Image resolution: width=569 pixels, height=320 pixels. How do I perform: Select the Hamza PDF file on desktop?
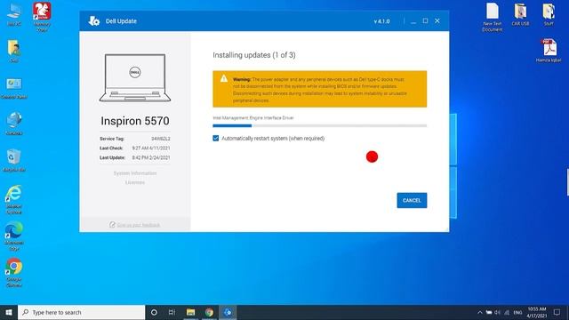[549, 51]
